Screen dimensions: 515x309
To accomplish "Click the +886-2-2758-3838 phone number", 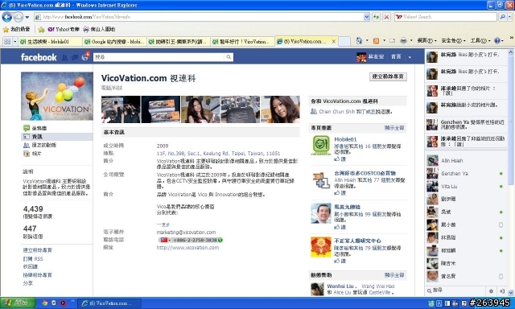I will [191, 240].
